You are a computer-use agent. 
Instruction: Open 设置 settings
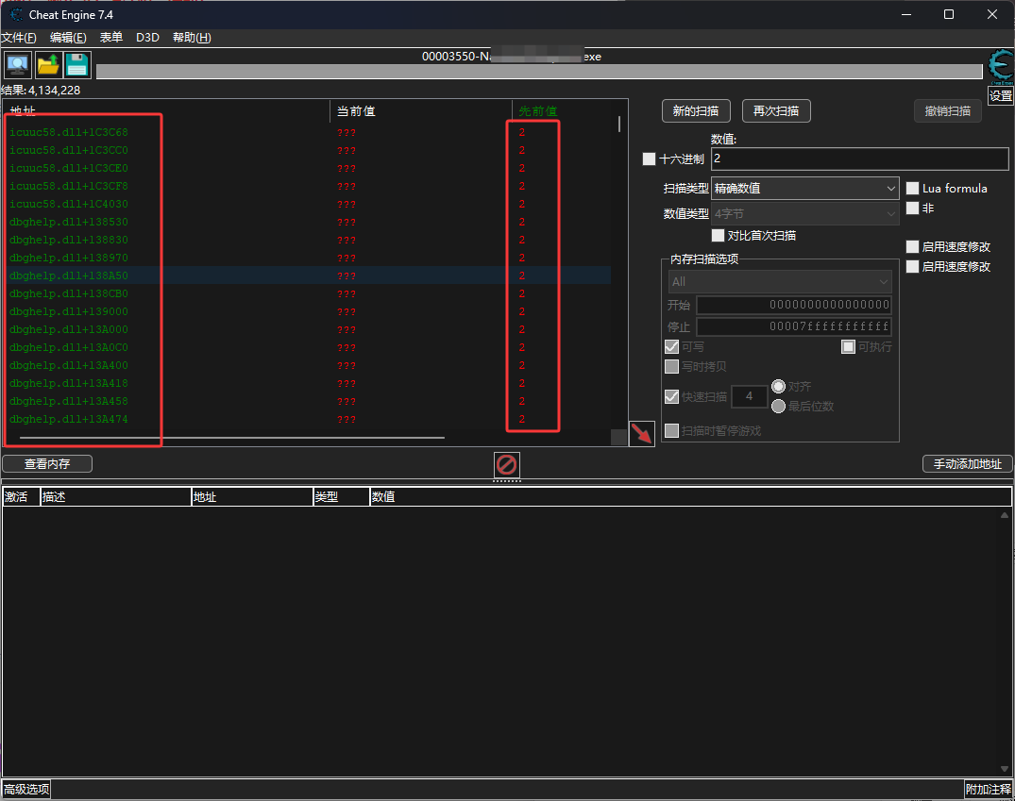pos(1001,95)
